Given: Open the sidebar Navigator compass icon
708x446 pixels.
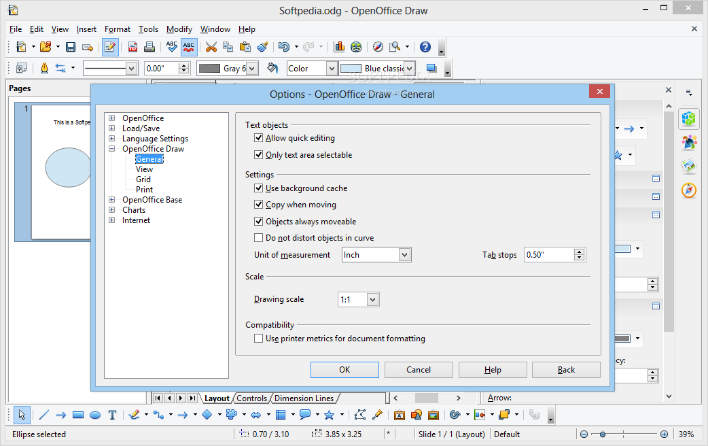Looking at the screenshot, I should (689, 190).
